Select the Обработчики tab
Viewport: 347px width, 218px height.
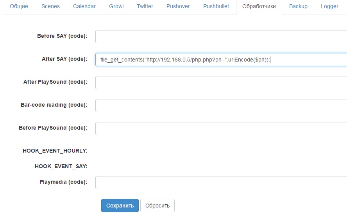(259, 7)
